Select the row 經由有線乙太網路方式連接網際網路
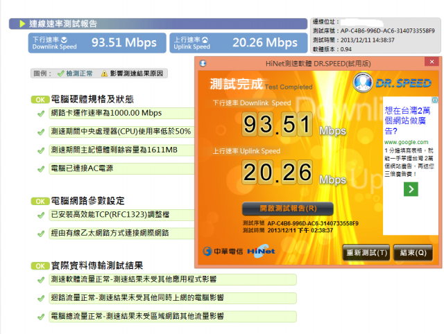 click(x=122, y=234)
